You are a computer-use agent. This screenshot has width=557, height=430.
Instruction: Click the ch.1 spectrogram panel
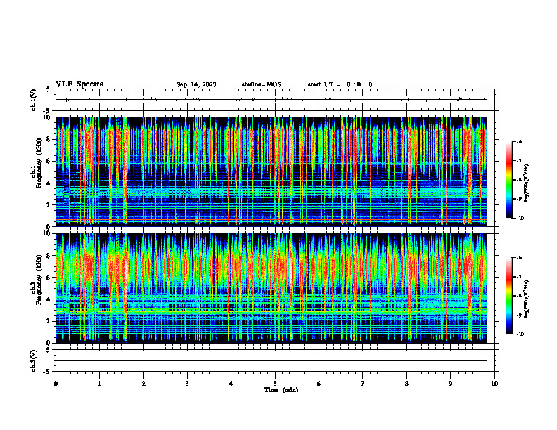[x=271, y=171]
